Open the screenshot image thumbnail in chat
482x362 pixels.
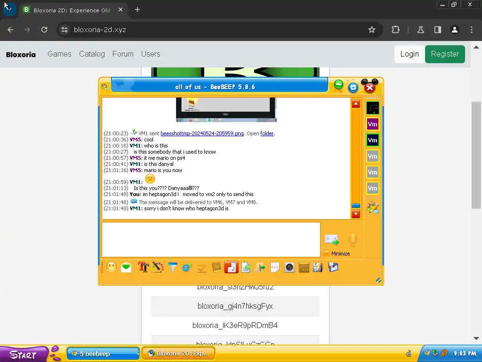[x=226, y=109]
